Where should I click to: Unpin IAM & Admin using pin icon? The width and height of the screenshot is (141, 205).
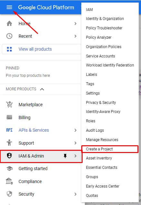[65, 156]
